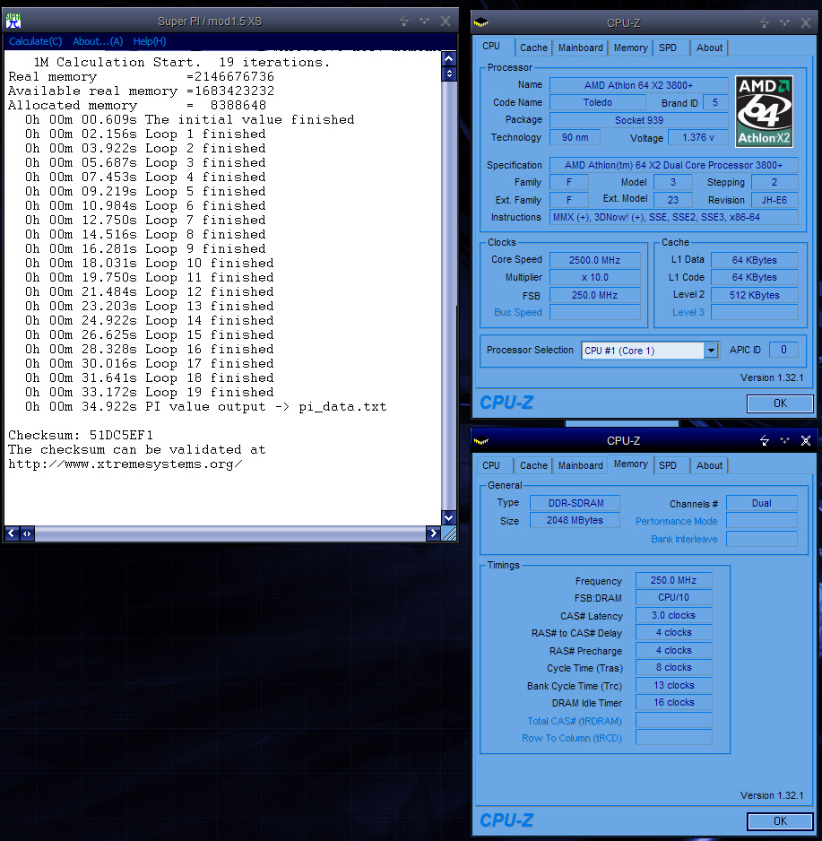Image resolution: width=822 pixels, height=841 pixels.
Task: Click the CAS# Latency 3.0 clocks field
Action: click(x=673, y=615)
